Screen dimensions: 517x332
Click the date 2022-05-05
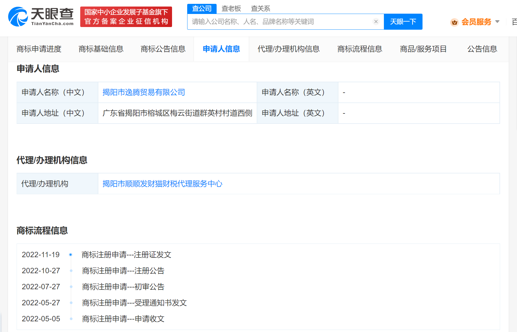click(x=41, y=319)
